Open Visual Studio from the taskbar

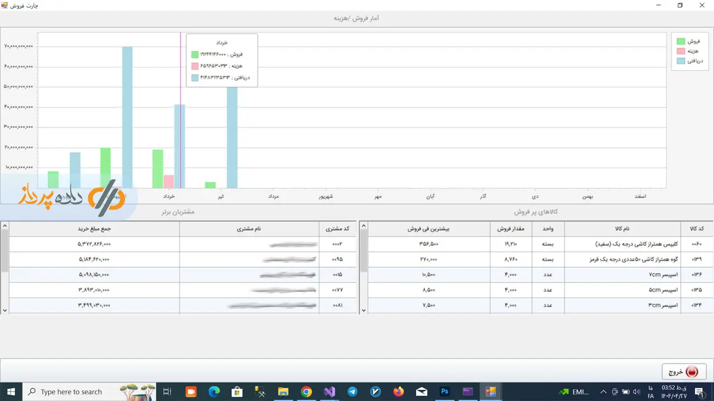point(330,392)
